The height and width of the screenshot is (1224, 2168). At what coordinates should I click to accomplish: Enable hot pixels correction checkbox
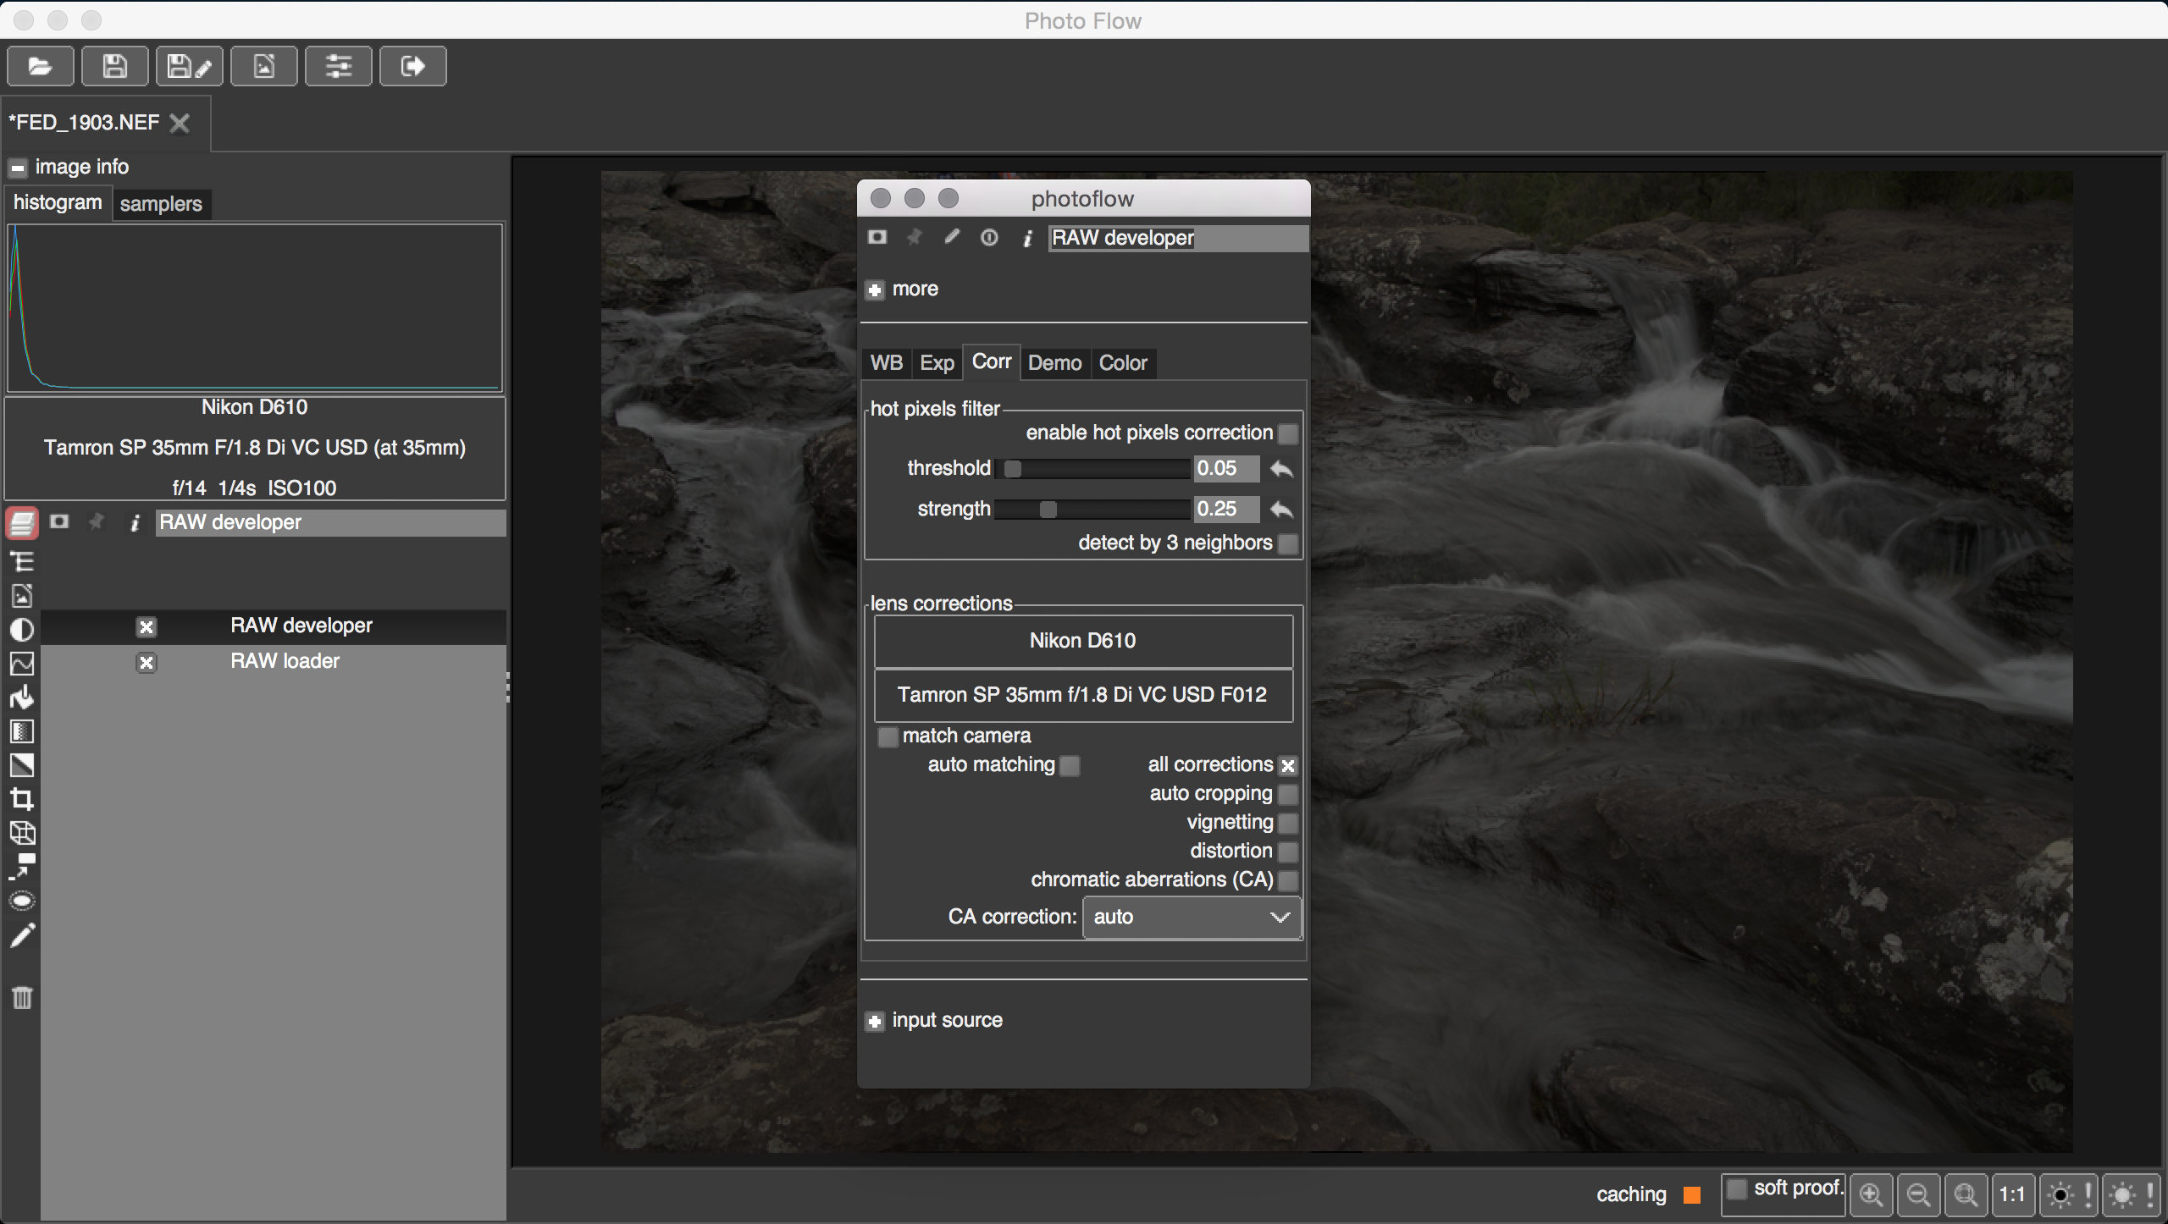click(1288, 433)
